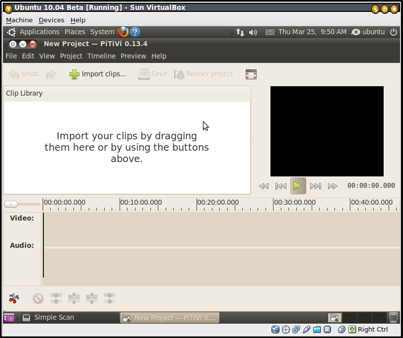
Task: Open the Timeline menu
Action: coord(102,56)
